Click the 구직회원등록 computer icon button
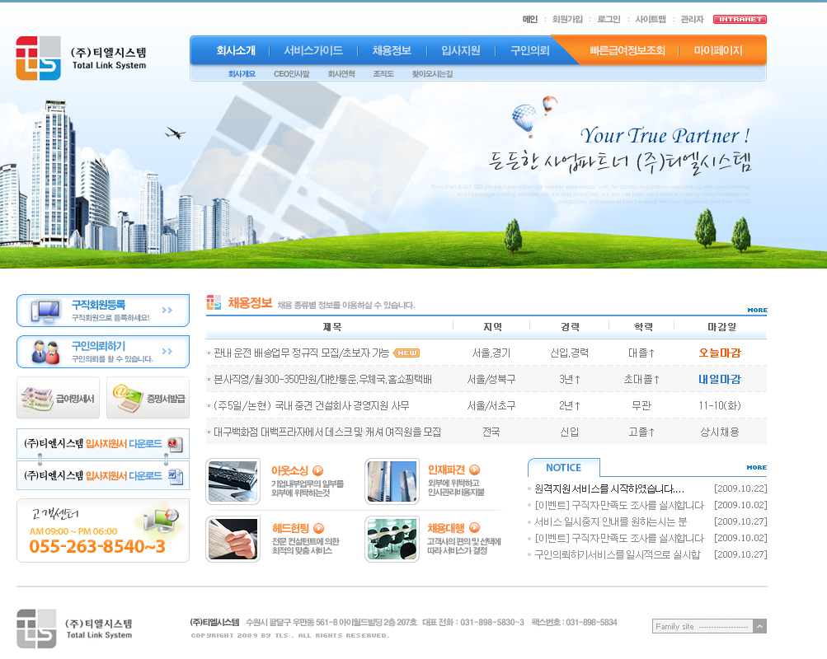827x659 pixels. click(x=102, y=311)
